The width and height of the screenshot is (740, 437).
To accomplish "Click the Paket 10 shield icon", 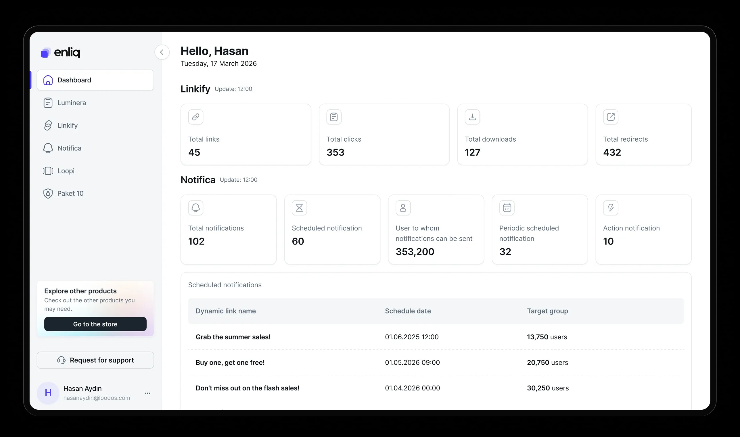I will tap(48, 193).
